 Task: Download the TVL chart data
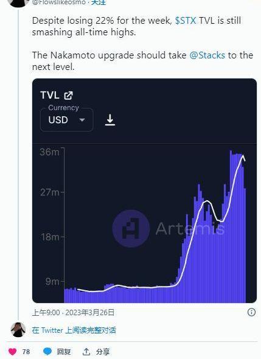pos(110,120)
